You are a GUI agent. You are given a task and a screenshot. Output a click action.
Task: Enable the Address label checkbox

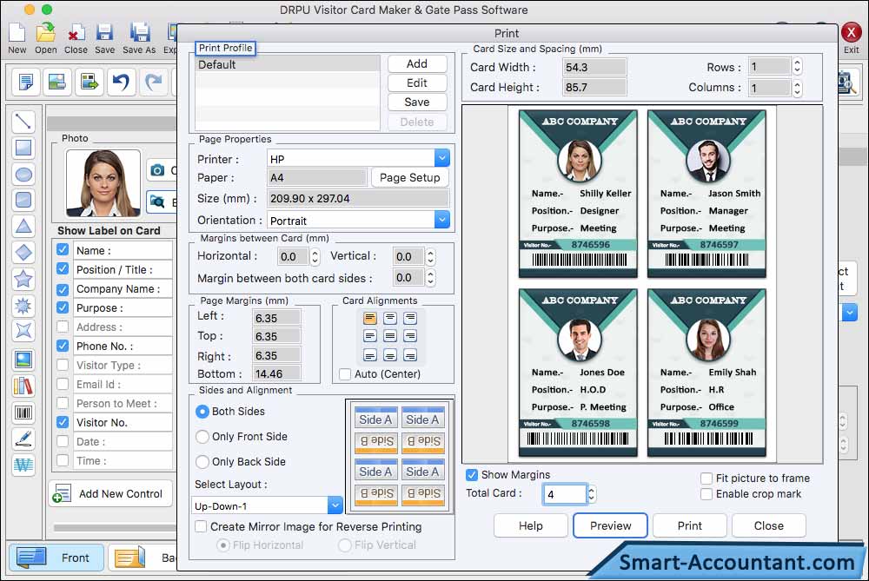point(63,327)
